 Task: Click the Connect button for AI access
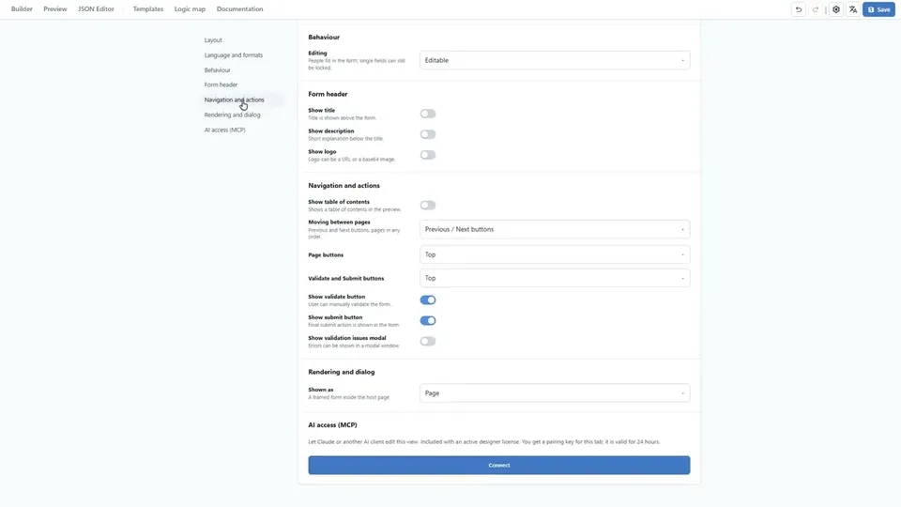pyautogui.click(x=498, y=465)
